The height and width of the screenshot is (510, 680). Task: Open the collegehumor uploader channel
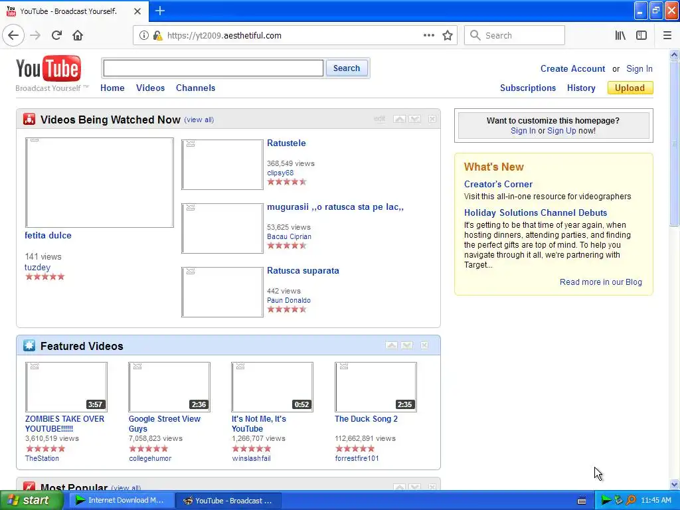coord(150,458)
